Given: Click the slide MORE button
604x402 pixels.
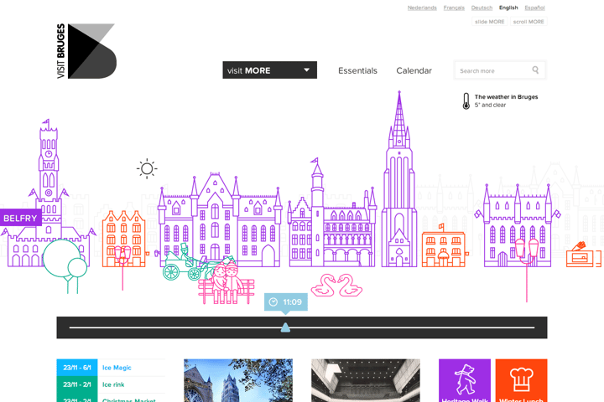Looking at the screenshot, I should 490,22.
